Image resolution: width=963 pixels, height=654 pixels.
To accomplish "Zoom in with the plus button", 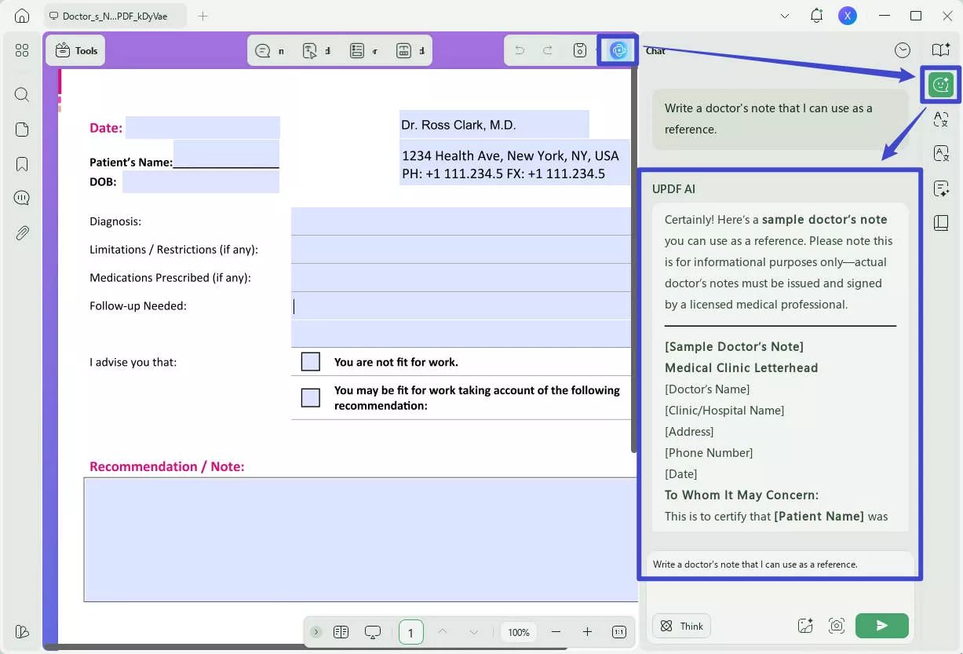I will [587, 632].
